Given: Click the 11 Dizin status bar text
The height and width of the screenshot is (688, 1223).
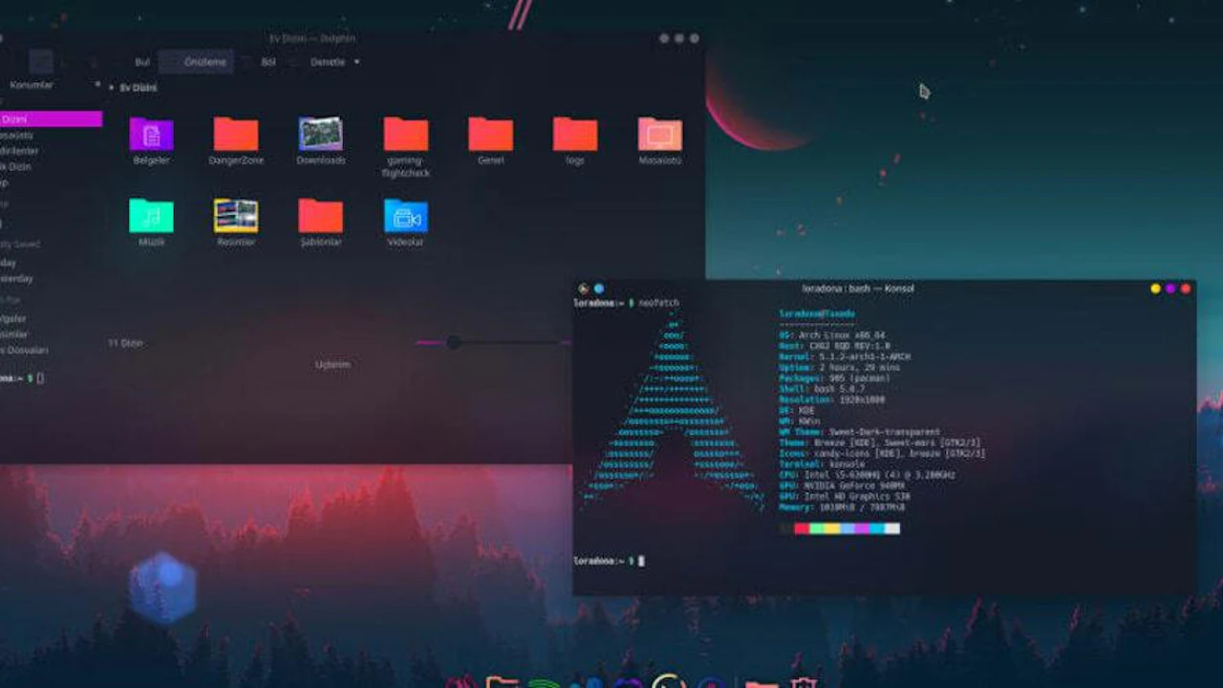Looking at the screenshot, I should [125, 342].
